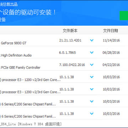Click the 文件版本 column header
This screenshot has width=128, height=128.
pyautogui.click(x=70, y=31)
